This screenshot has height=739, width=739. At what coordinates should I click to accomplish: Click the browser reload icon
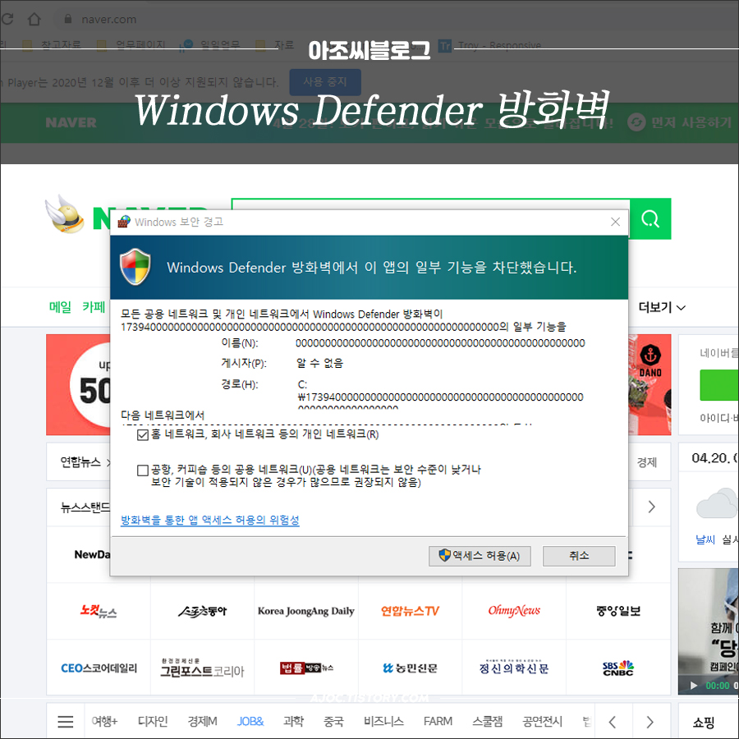pyautogui.click(x=7, y=19)
